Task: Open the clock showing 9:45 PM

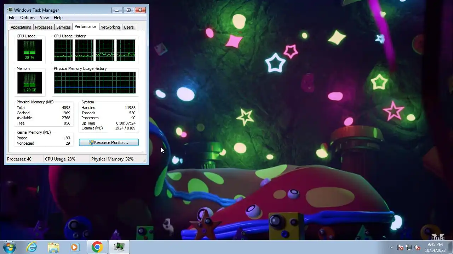Action: pos(435,247)
